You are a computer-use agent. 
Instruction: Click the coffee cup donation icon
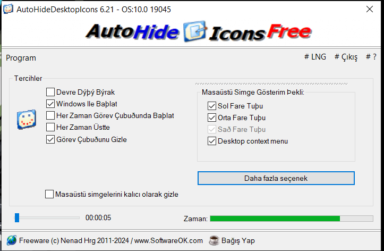pyautogui.click(x=214, y=240)
